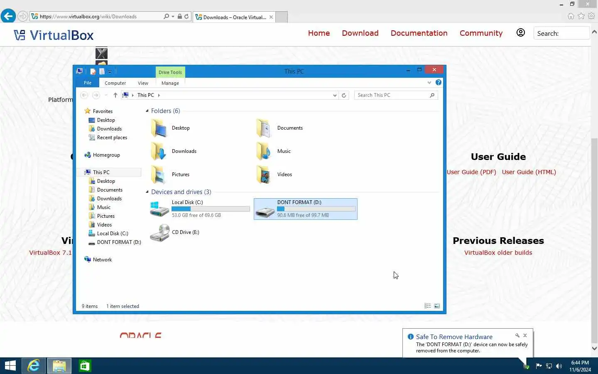Click the IE address bar URL

pyautogui.click(x=88, y=17)
